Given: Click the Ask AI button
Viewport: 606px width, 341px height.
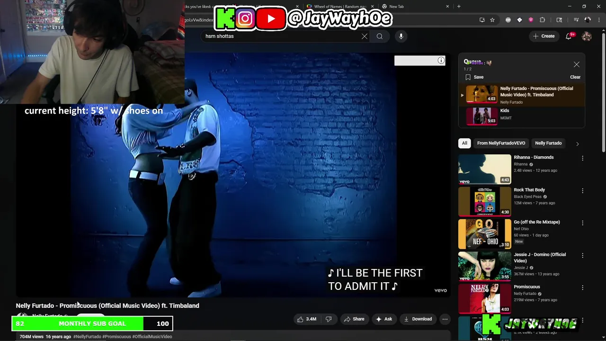Looking at the screenshot, I should [384, 319].
